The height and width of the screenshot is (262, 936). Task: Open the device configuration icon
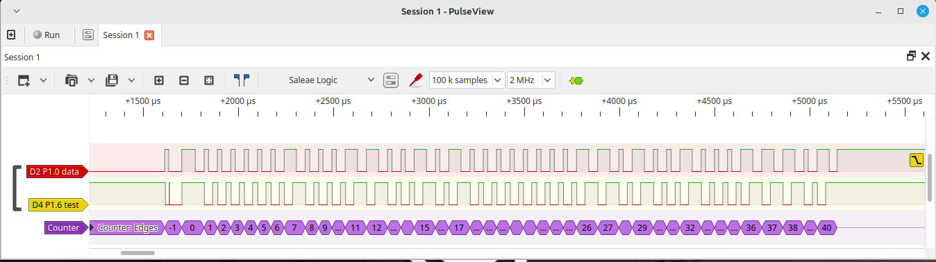tap(391, 80)
